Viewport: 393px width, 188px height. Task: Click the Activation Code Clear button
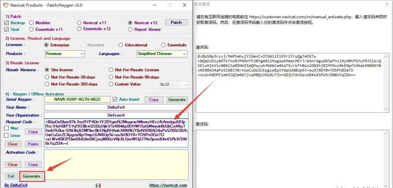(x=13, y=164)
